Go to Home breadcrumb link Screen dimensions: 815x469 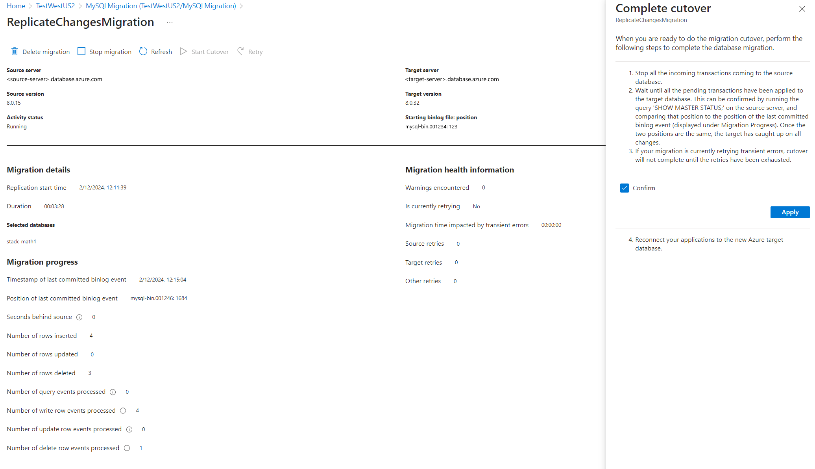click(x=16, y=6)
